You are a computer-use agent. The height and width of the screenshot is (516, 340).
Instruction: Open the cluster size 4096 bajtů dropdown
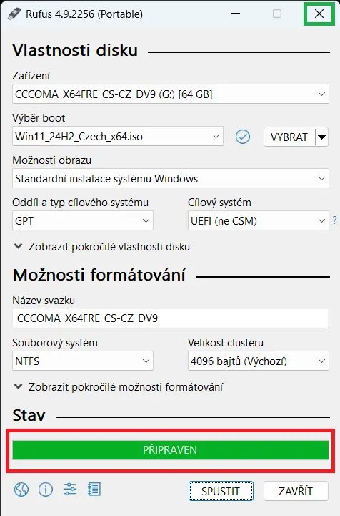pos(258,361)
